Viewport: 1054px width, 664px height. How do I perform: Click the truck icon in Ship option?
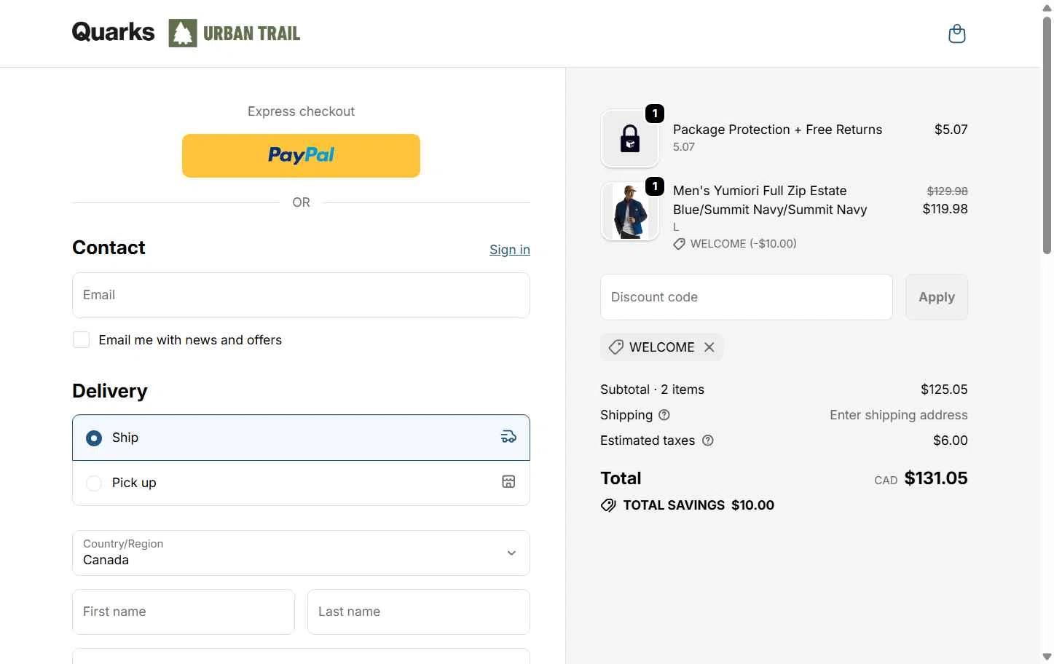coord(508,437)
